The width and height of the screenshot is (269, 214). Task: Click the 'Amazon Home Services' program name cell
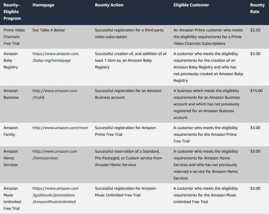point(11,158)
